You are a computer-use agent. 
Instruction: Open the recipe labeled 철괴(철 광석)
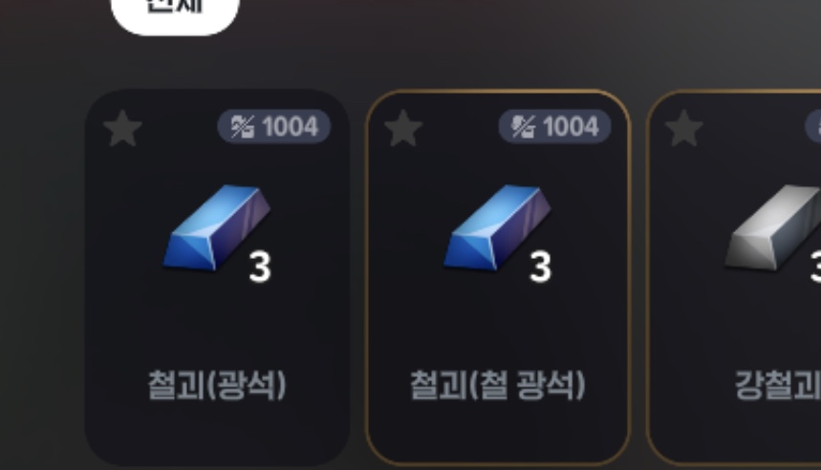pos(497,385)
